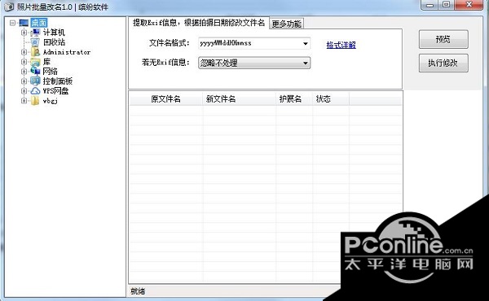Click the 回收站 recycle bin icon
Image resolution: width=489 pixels, height=301 pixels.
point(35,42)
